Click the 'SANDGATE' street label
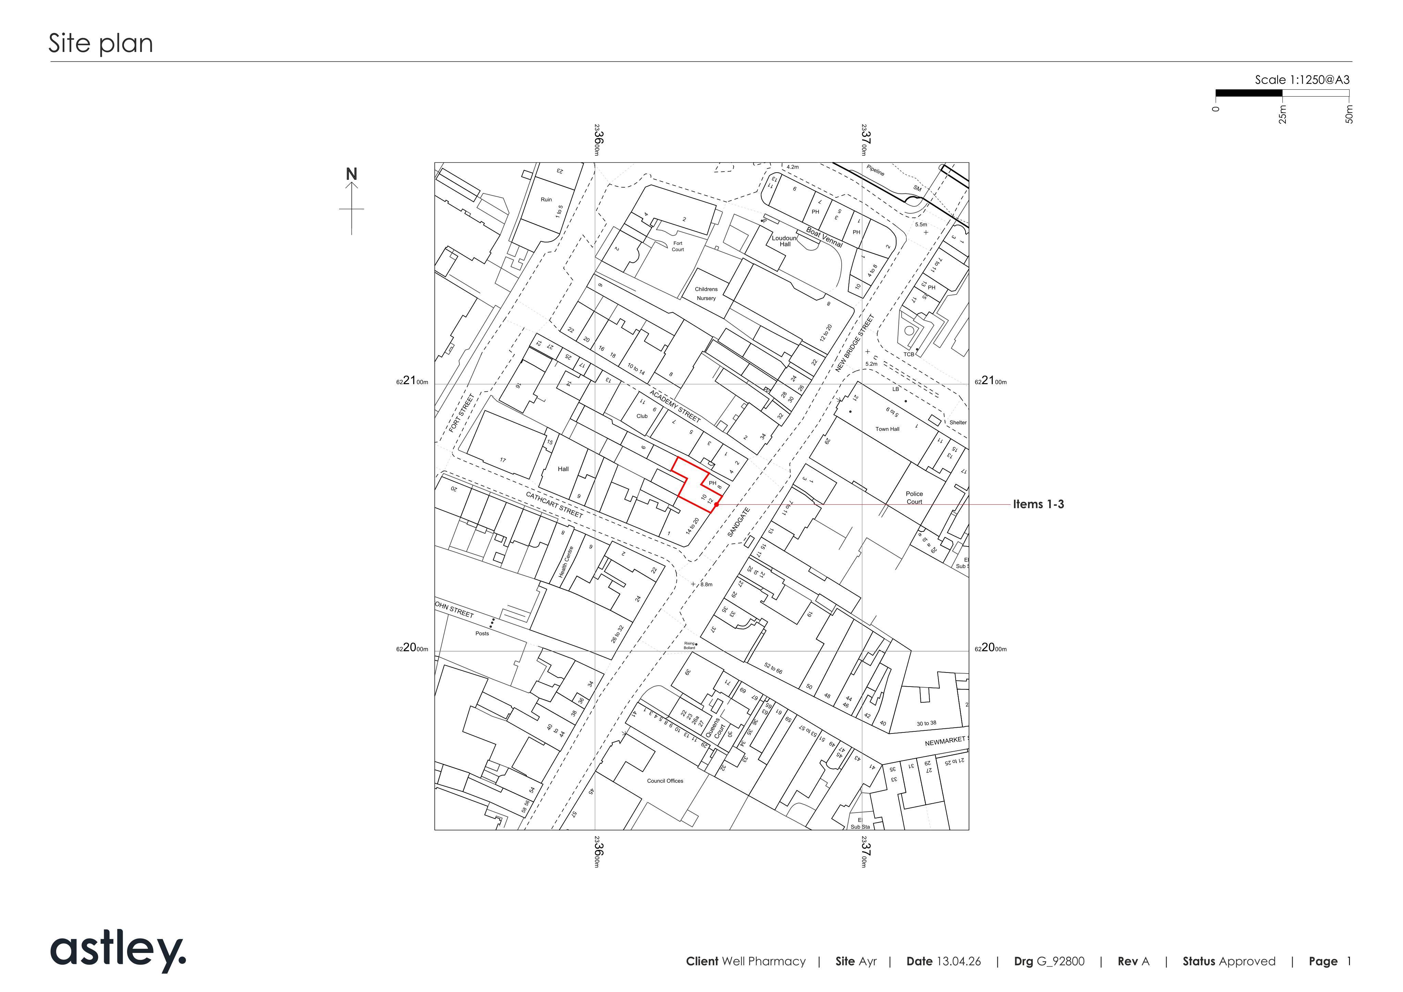 point(738,522)
